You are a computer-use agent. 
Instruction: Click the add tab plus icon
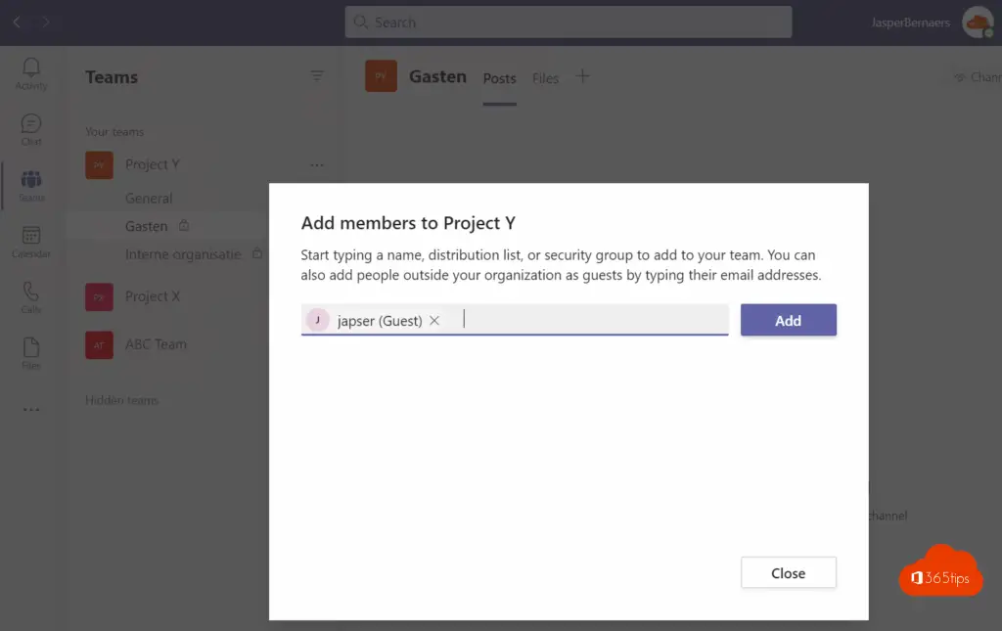pos(582,76)
